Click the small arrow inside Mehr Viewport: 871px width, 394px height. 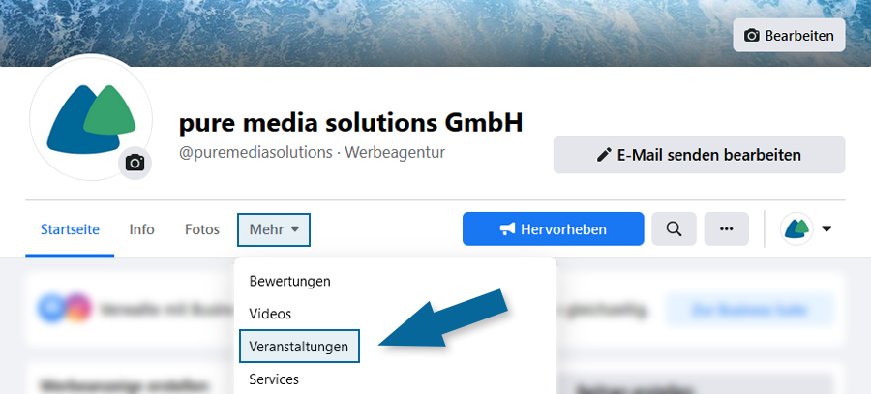coord(295,229)
